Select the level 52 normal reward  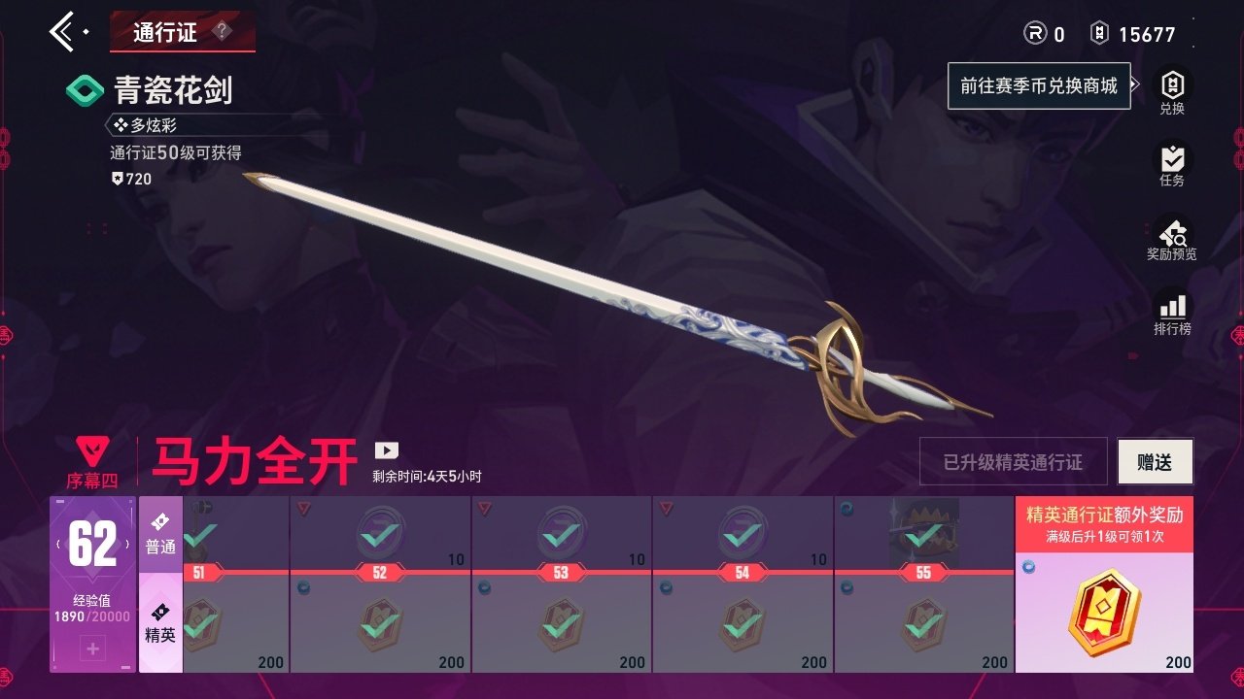pos(380,533)
